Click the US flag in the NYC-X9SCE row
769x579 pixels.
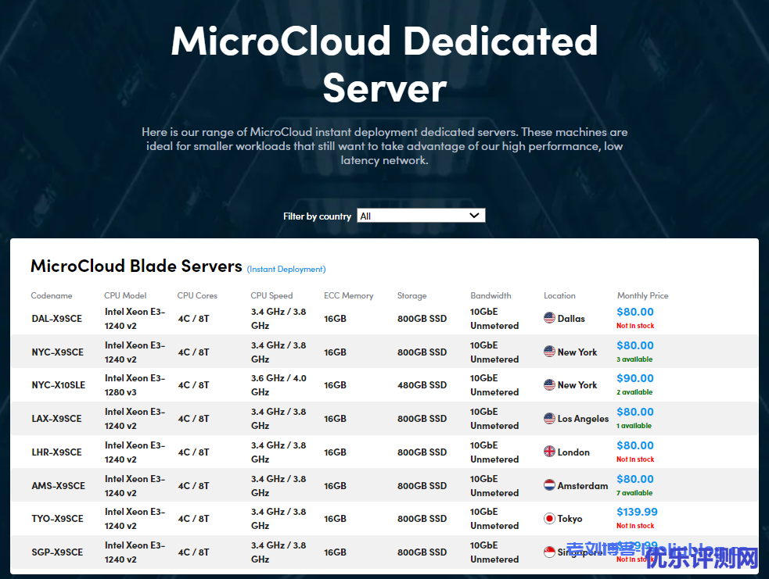click(549, 352)
